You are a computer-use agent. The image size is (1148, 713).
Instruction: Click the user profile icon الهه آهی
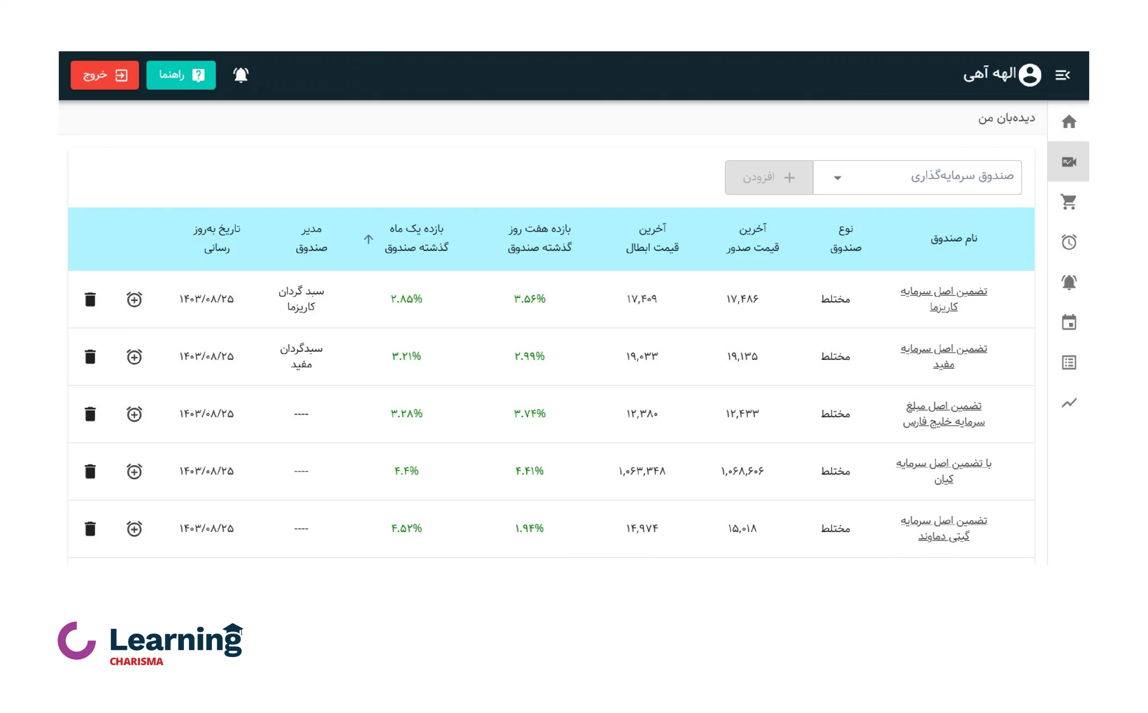1026,74
